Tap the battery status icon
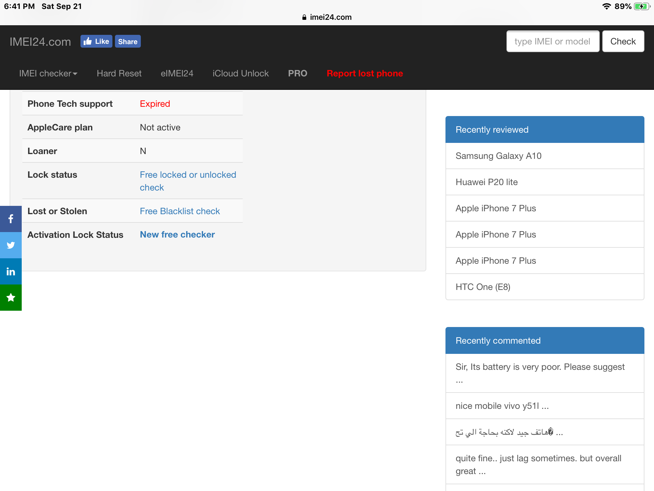 pos(641,6)
